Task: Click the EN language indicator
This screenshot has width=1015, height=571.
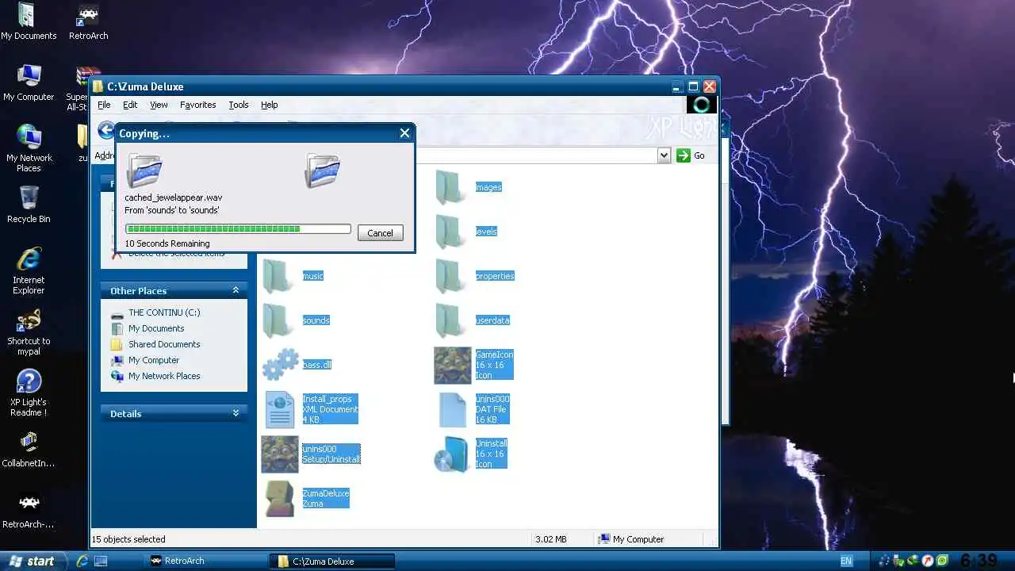Action: click(846, 561)
